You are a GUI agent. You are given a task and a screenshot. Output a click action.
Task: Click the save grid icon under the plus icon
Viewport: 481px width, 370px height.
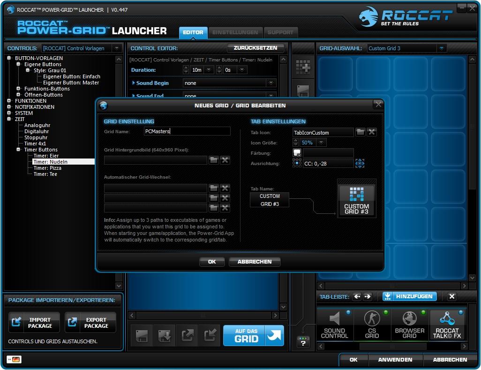tap(303, 91)
